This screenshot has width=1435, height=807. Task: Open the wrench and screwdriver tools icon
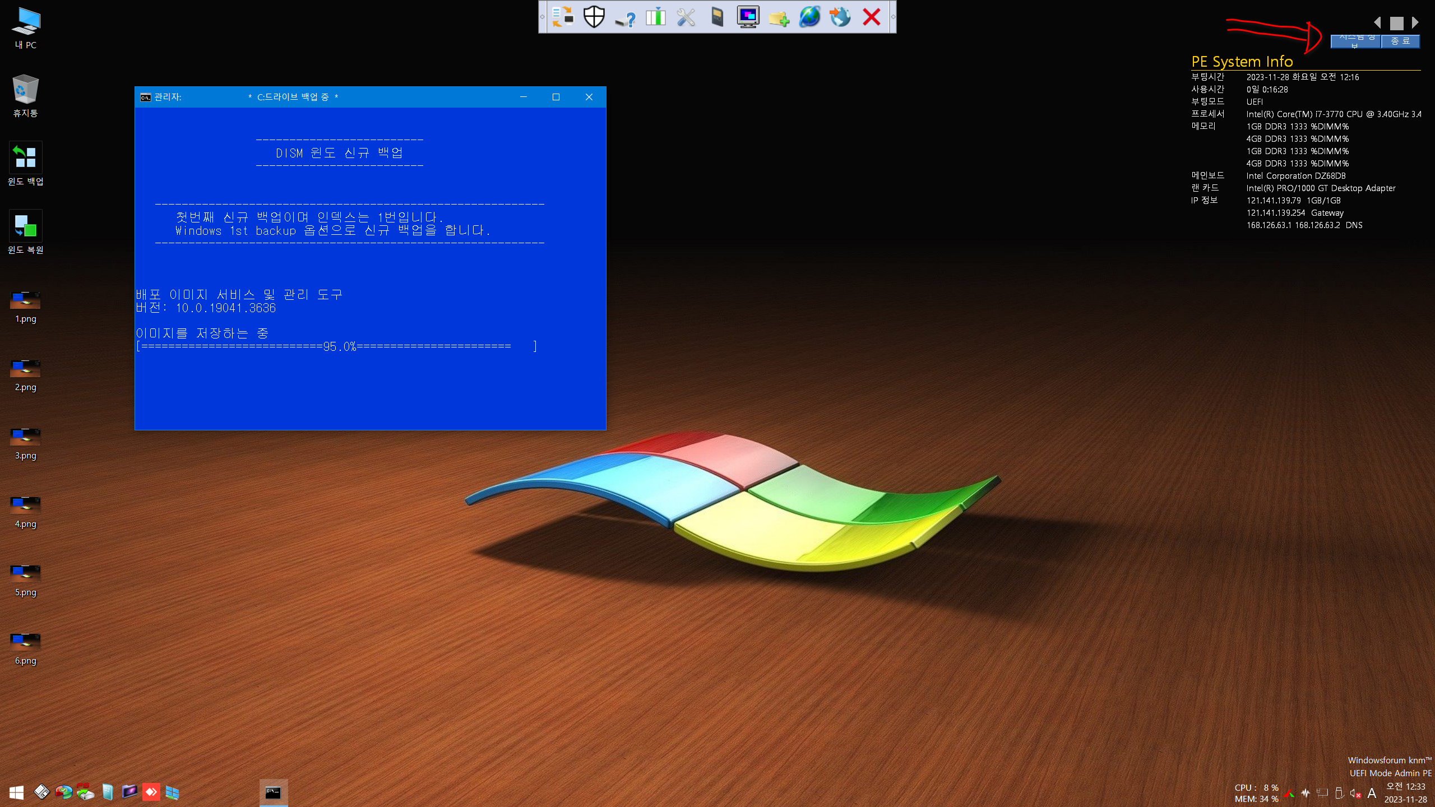tap(686, 17)
